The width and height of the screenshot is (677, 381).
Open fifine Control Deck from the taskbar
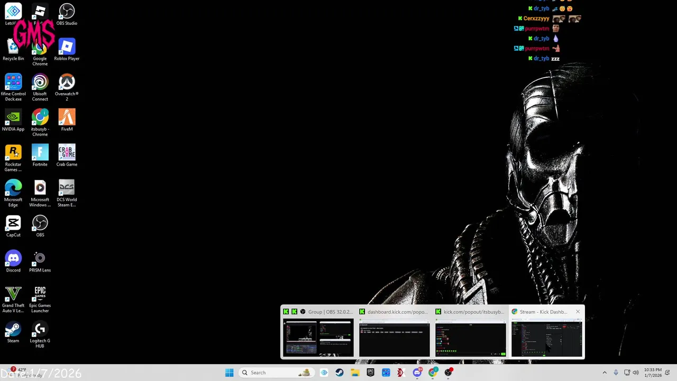386,373
